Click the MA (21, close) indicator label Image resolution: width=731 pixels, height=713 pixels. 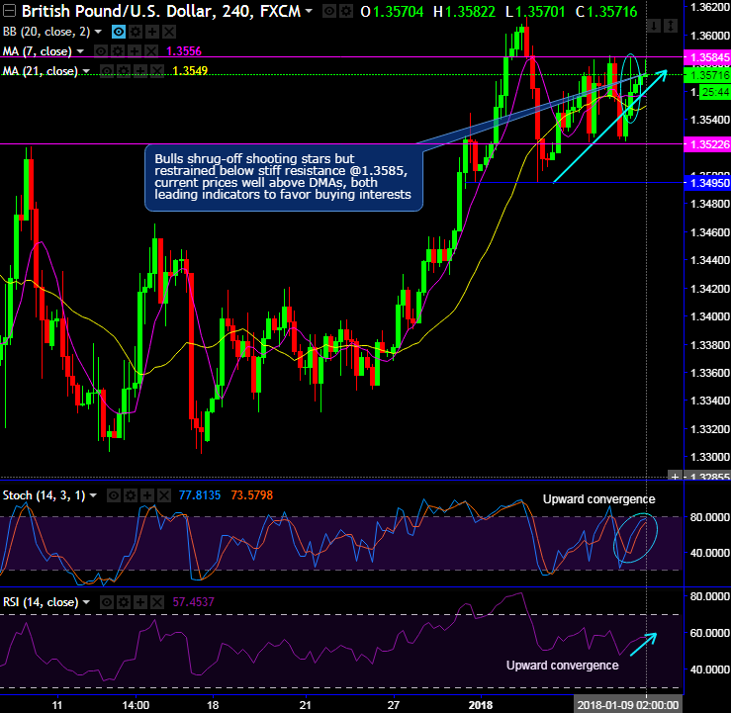[x=41, y=71]
